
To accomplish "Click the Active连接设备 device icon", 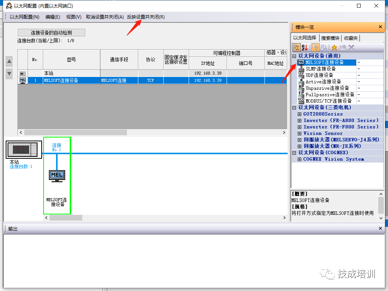I will pos(301,82).
